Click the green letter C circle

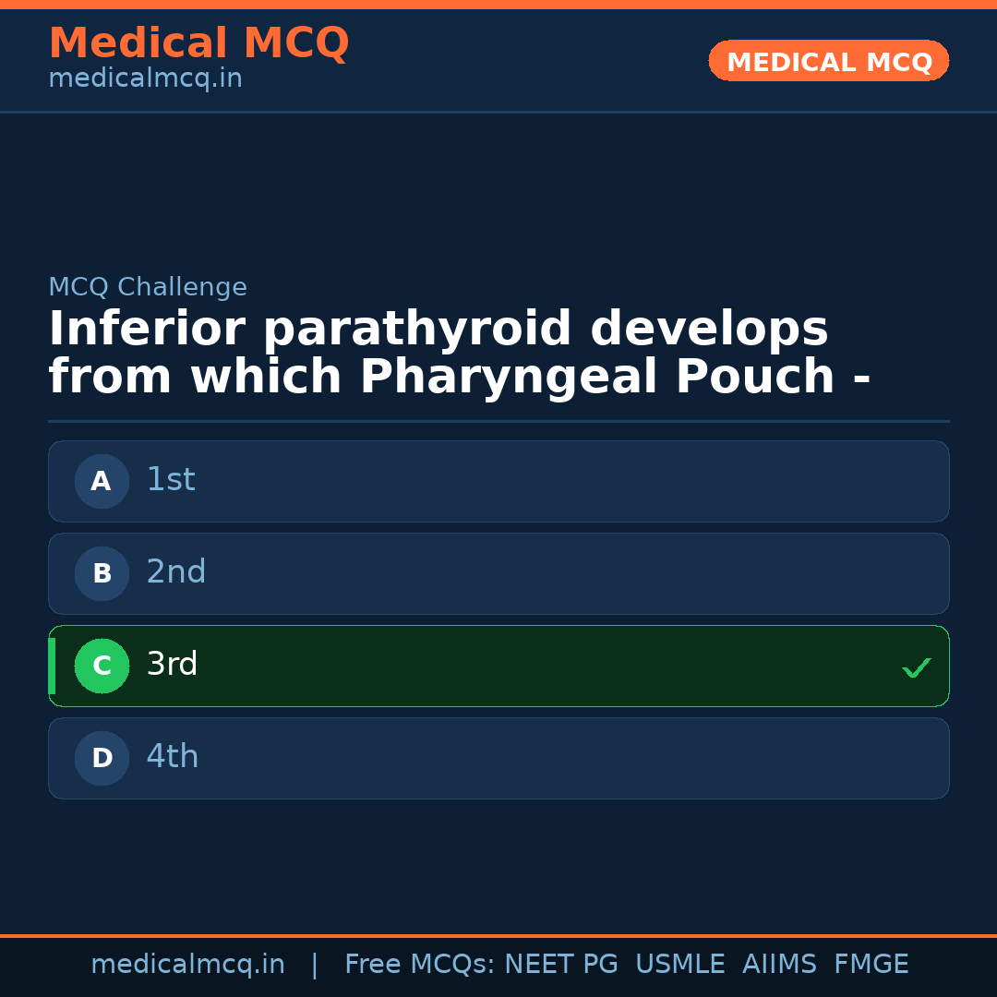[x=102, y=666]
